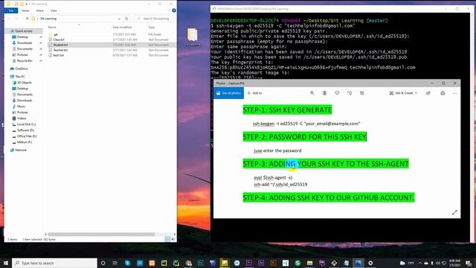Click the print icon in Photos
Viewport: 476px width, 268px height.
443,93
